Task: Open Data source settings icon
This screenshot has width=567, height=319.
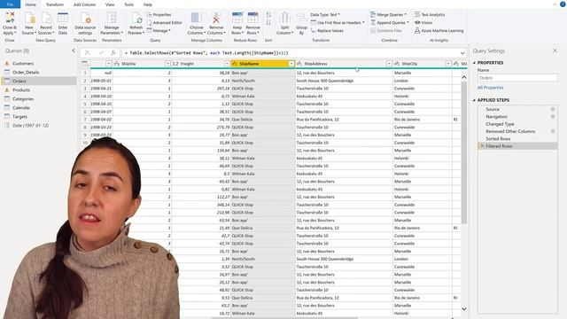Action: [85, 18]
